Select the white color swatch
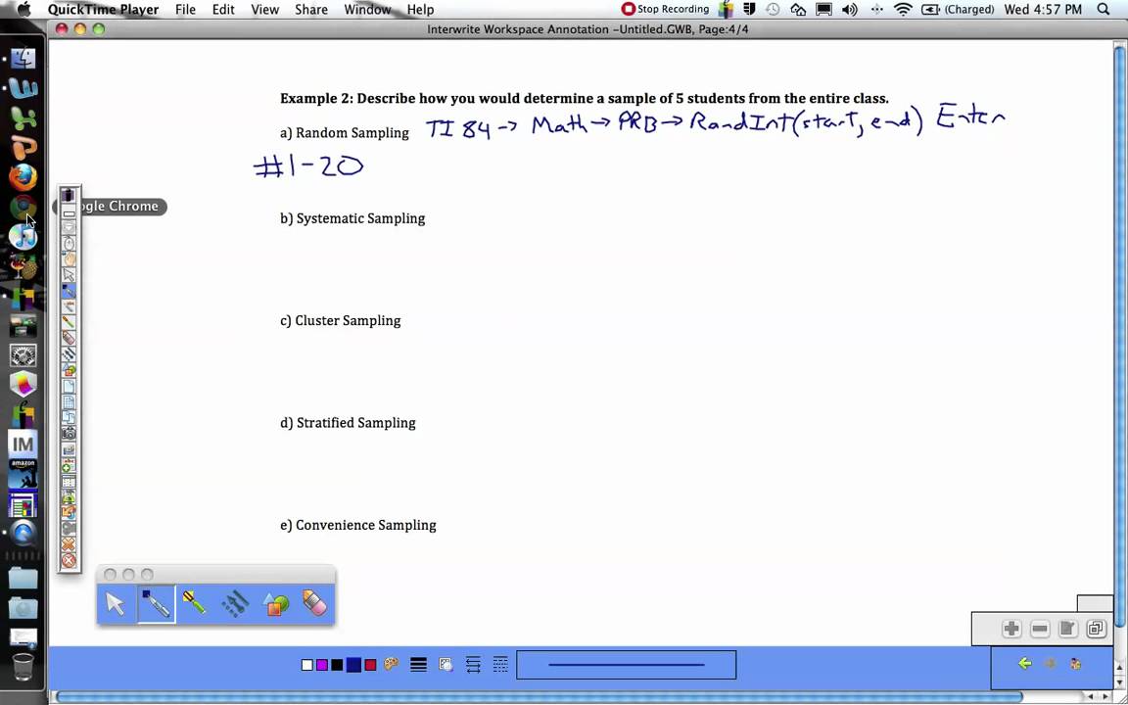Screen dimensions: 1128x705 (x=307, y=665)
